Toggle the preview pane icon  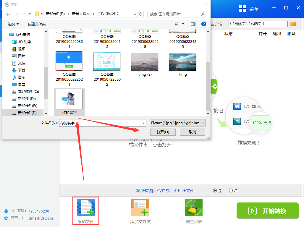[193, 24]
